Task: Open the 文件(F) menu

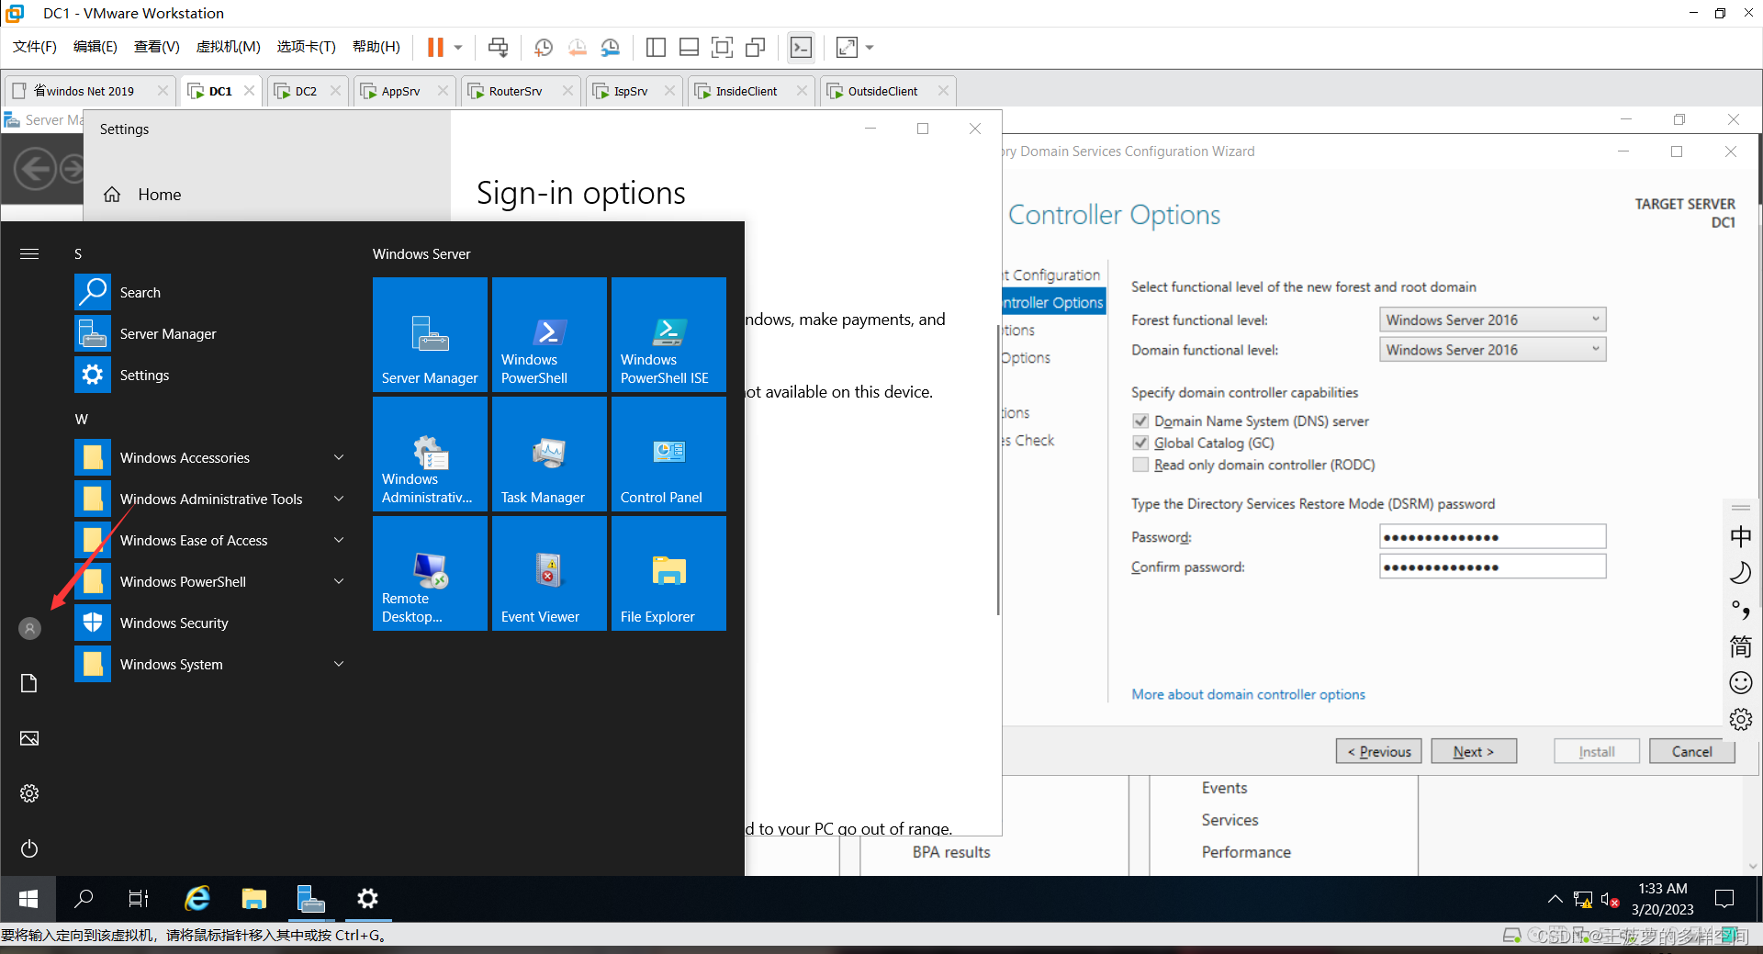Action: 35,47
